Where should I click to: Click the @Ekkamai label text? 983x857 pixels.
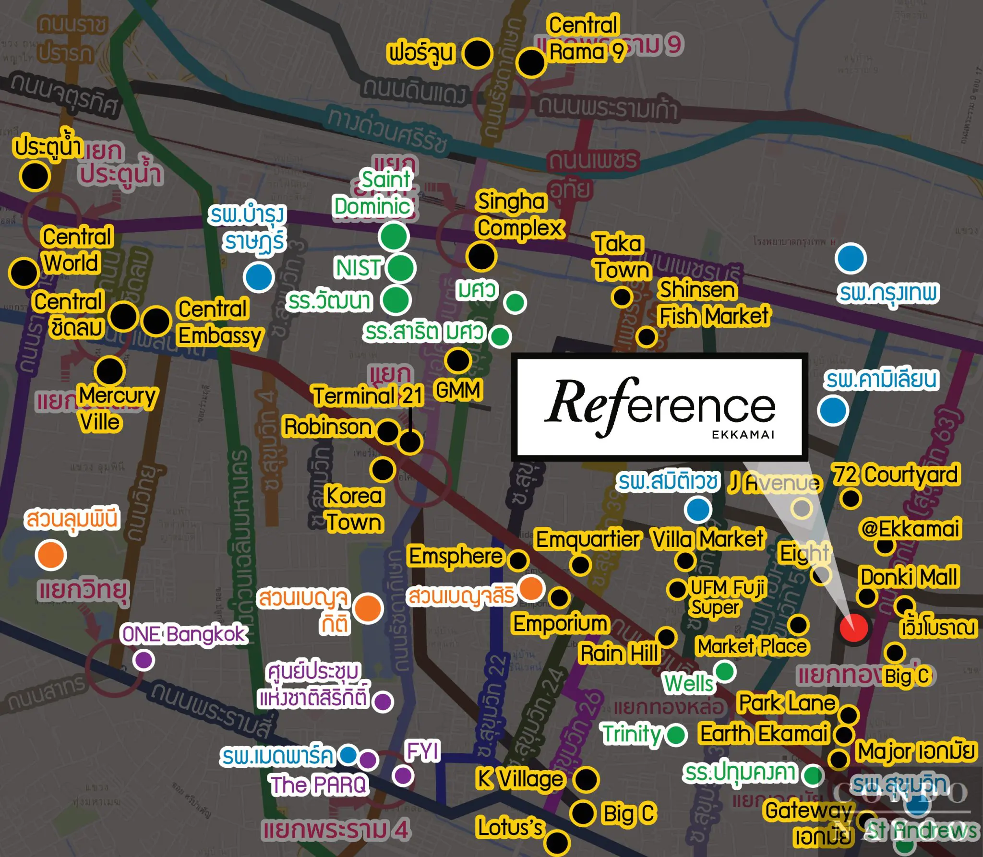tap(910, 528)
